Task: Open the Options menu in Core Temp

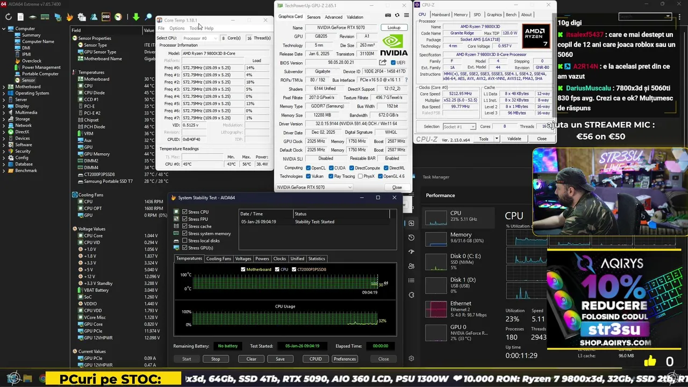Action: (177, 28)
